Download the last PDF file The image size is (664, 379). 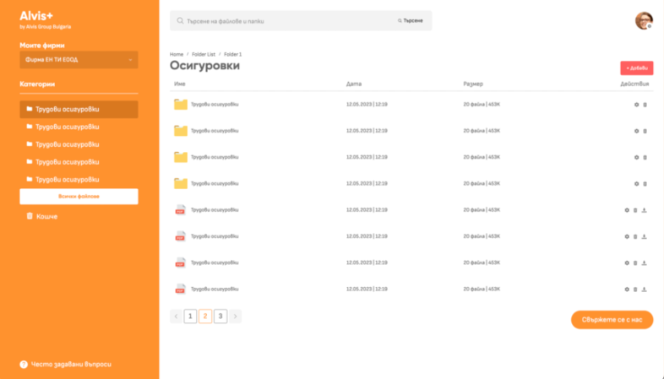point(644,290)
